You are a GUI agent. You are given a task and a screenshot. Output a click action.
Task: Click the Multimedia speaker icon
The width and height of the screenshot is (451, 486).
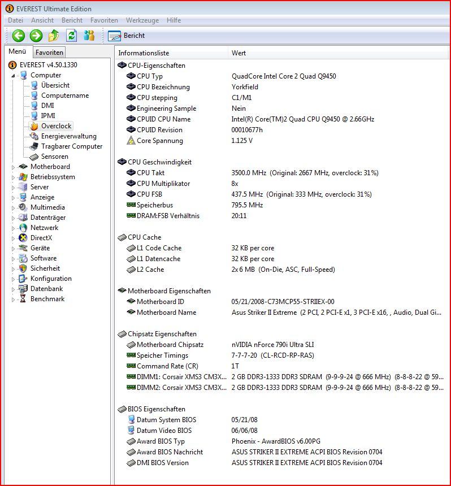click(x=23, y=207)
